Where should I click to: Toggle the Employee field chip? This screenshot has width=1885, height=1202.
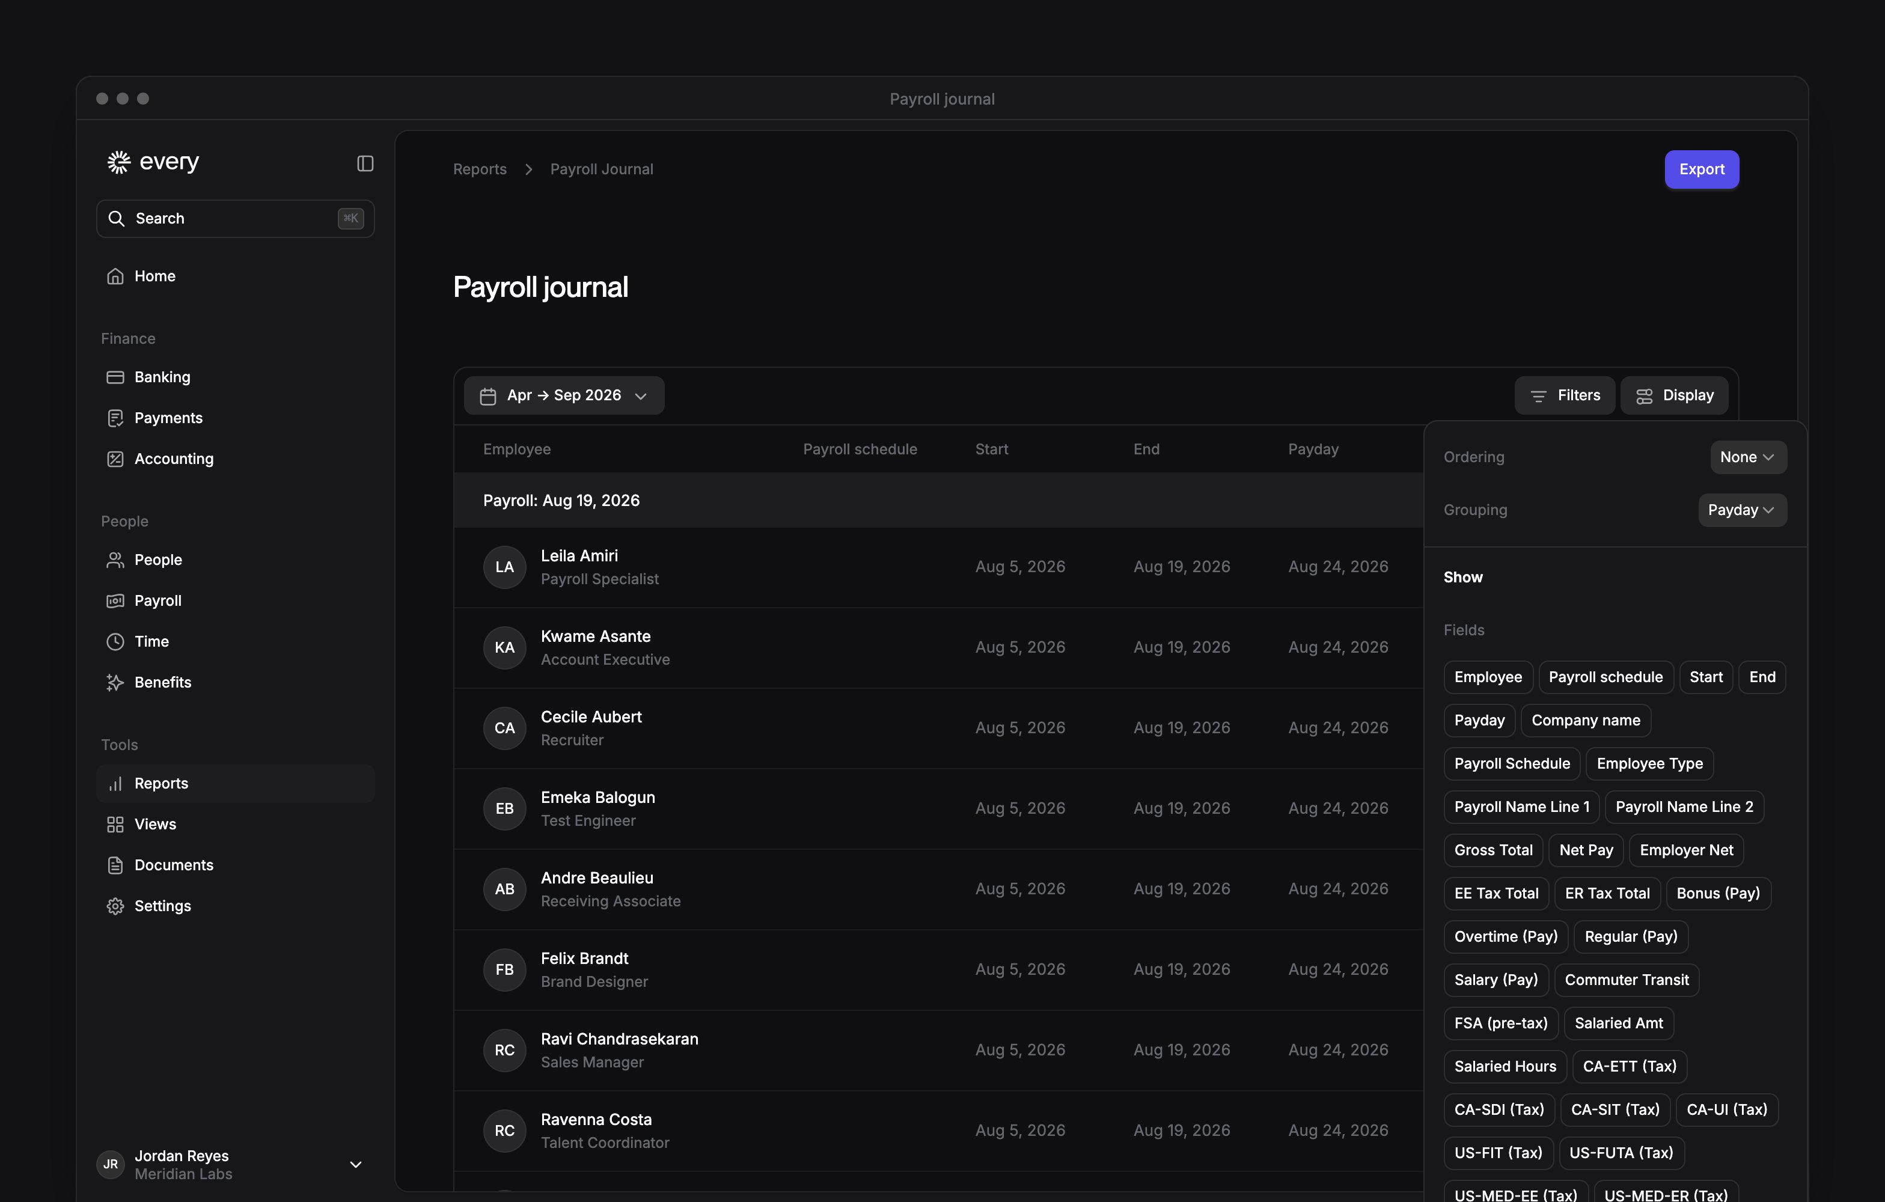[1488, 677]
